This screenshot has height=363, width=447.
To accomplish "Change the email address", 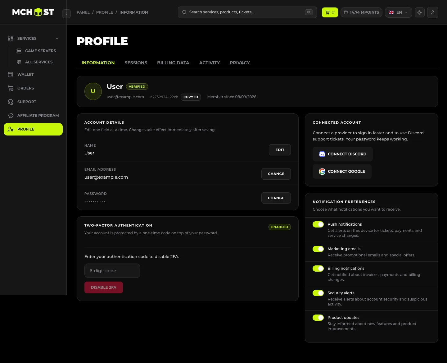I will tap(276, 174).
